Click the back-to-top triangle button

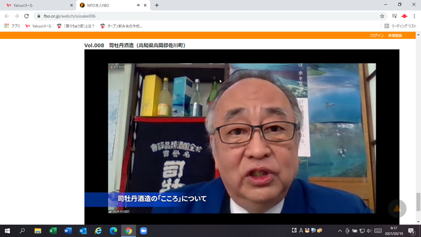397,209
